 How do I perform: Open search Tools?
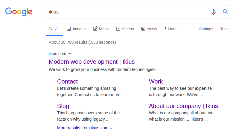[x=225, y=29]
